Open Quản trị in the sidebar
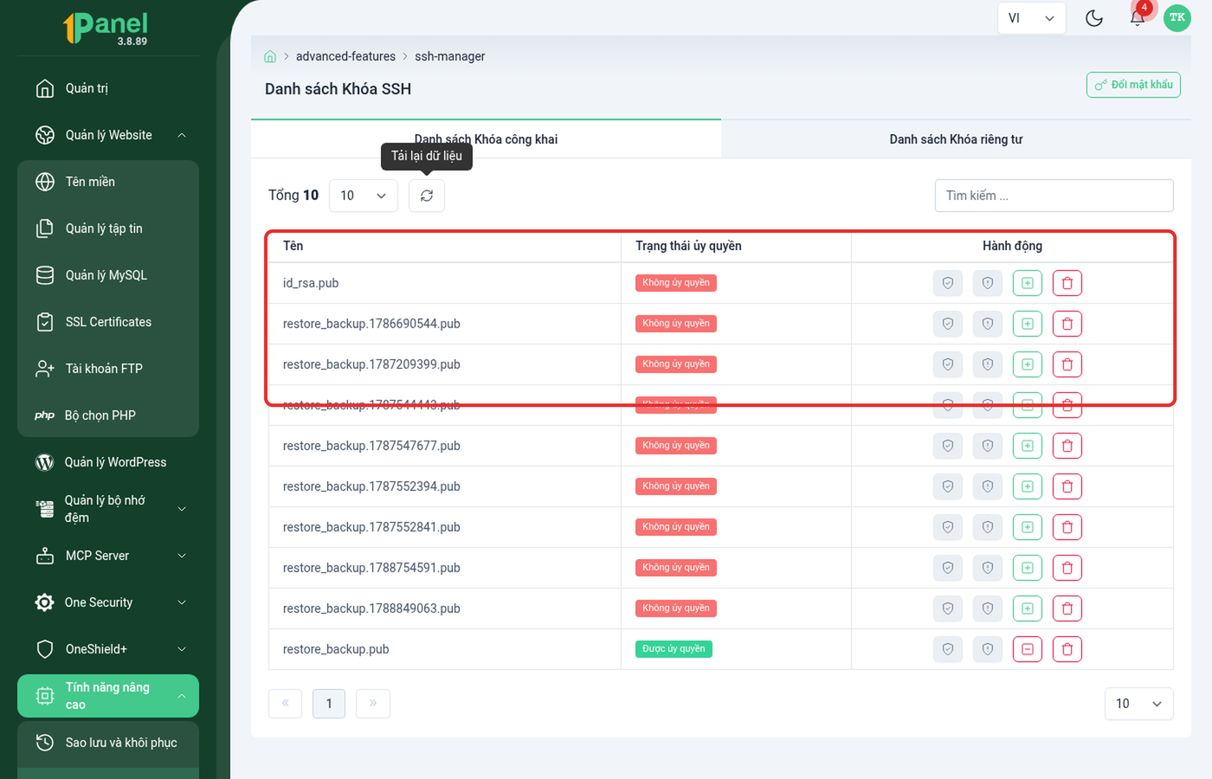 (108, 88)
